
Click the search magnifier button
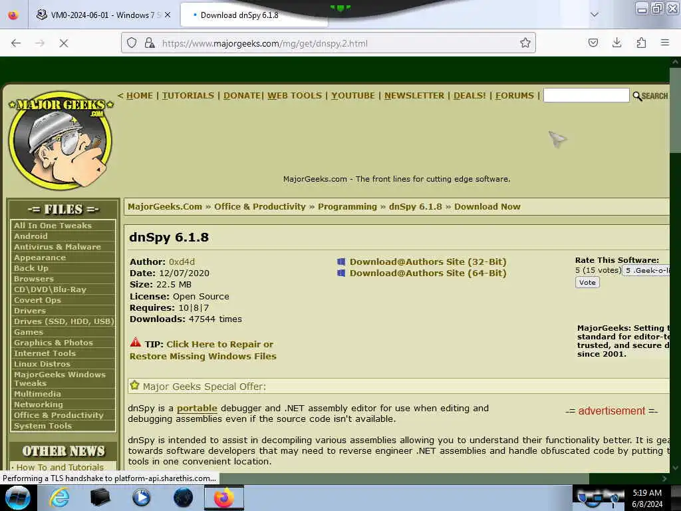coord(650,96)
